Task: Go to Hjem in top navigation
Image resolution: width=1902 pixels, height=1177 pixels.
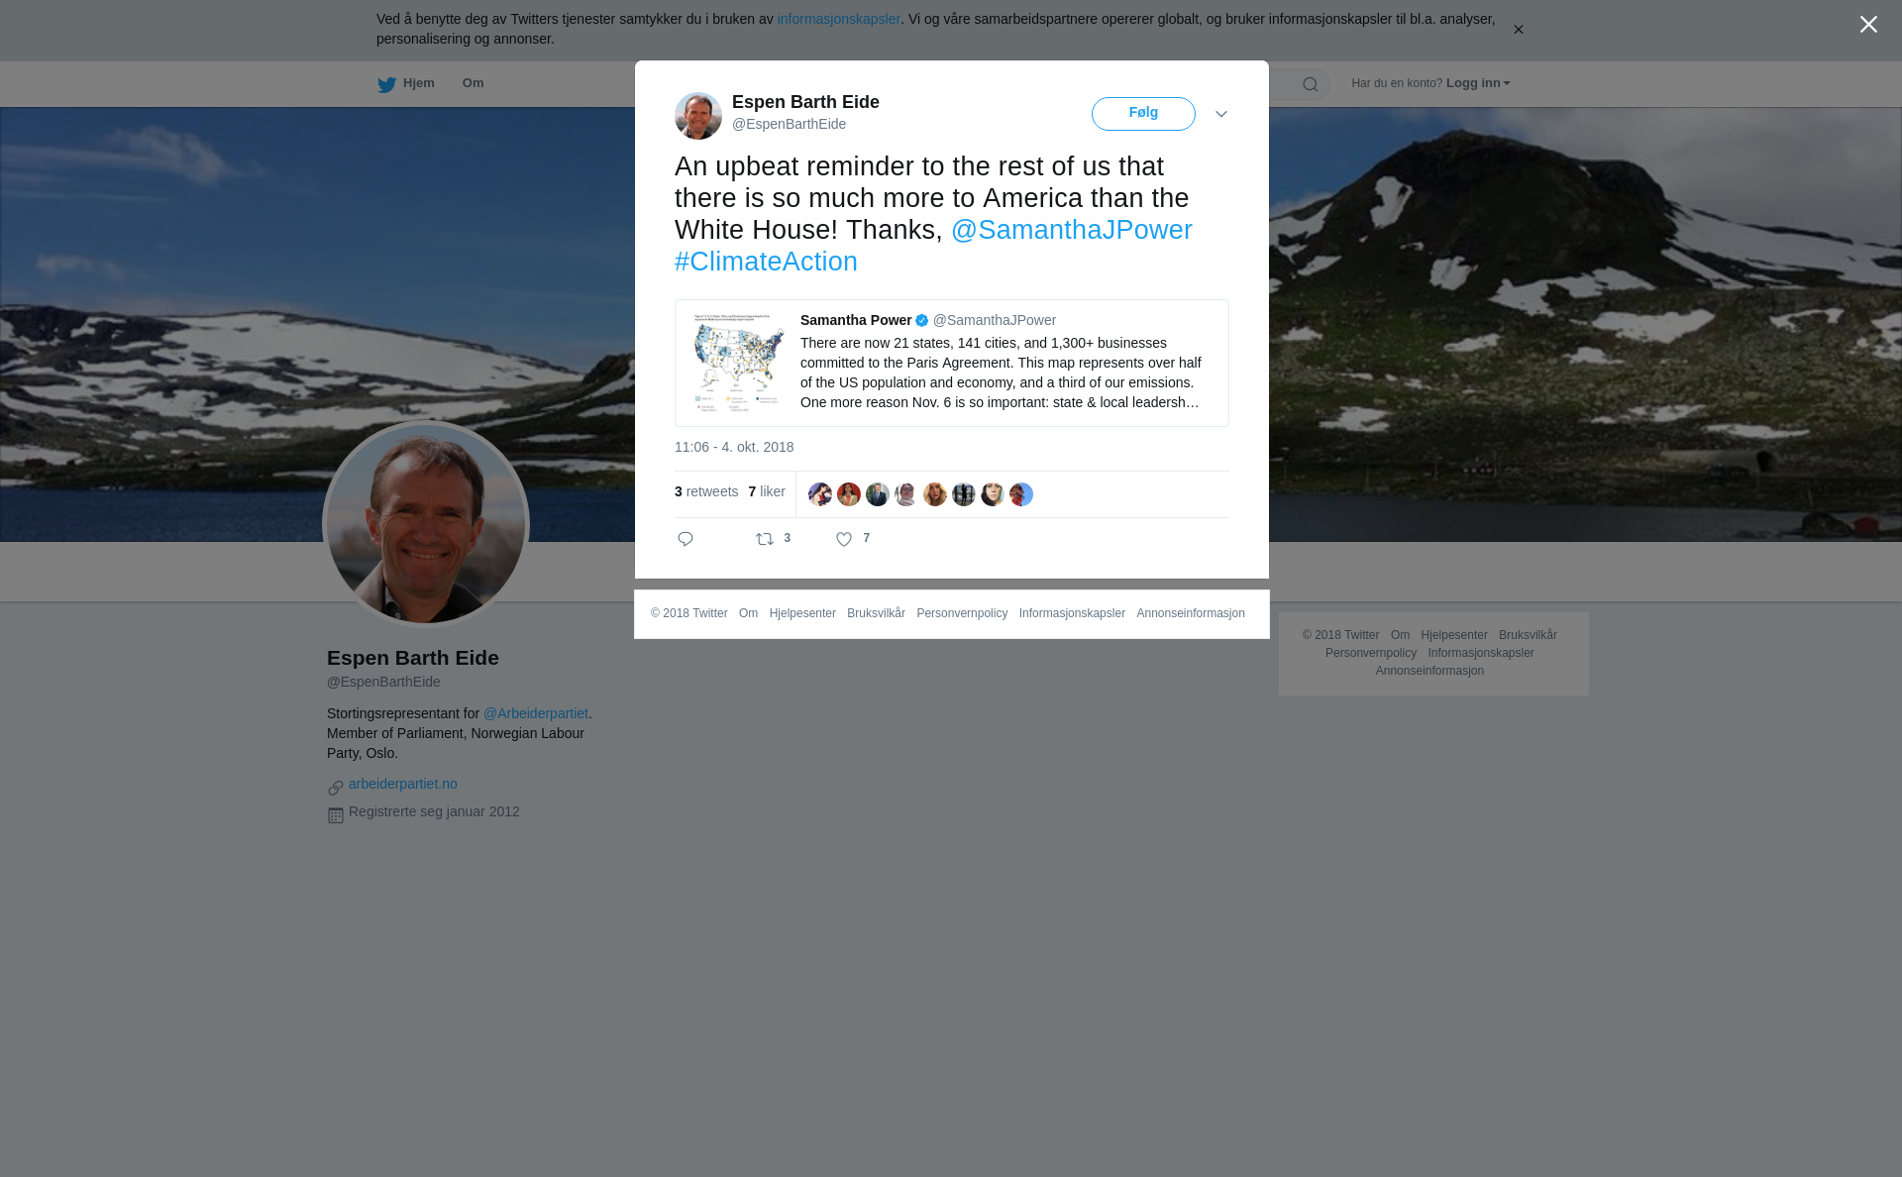Action: click(x=418, y=83)
